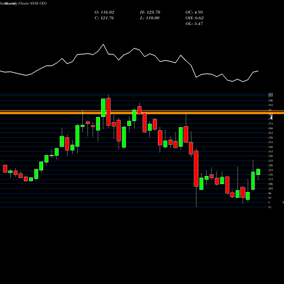
Task: Click the 121 price axis label
Action: 270,170
